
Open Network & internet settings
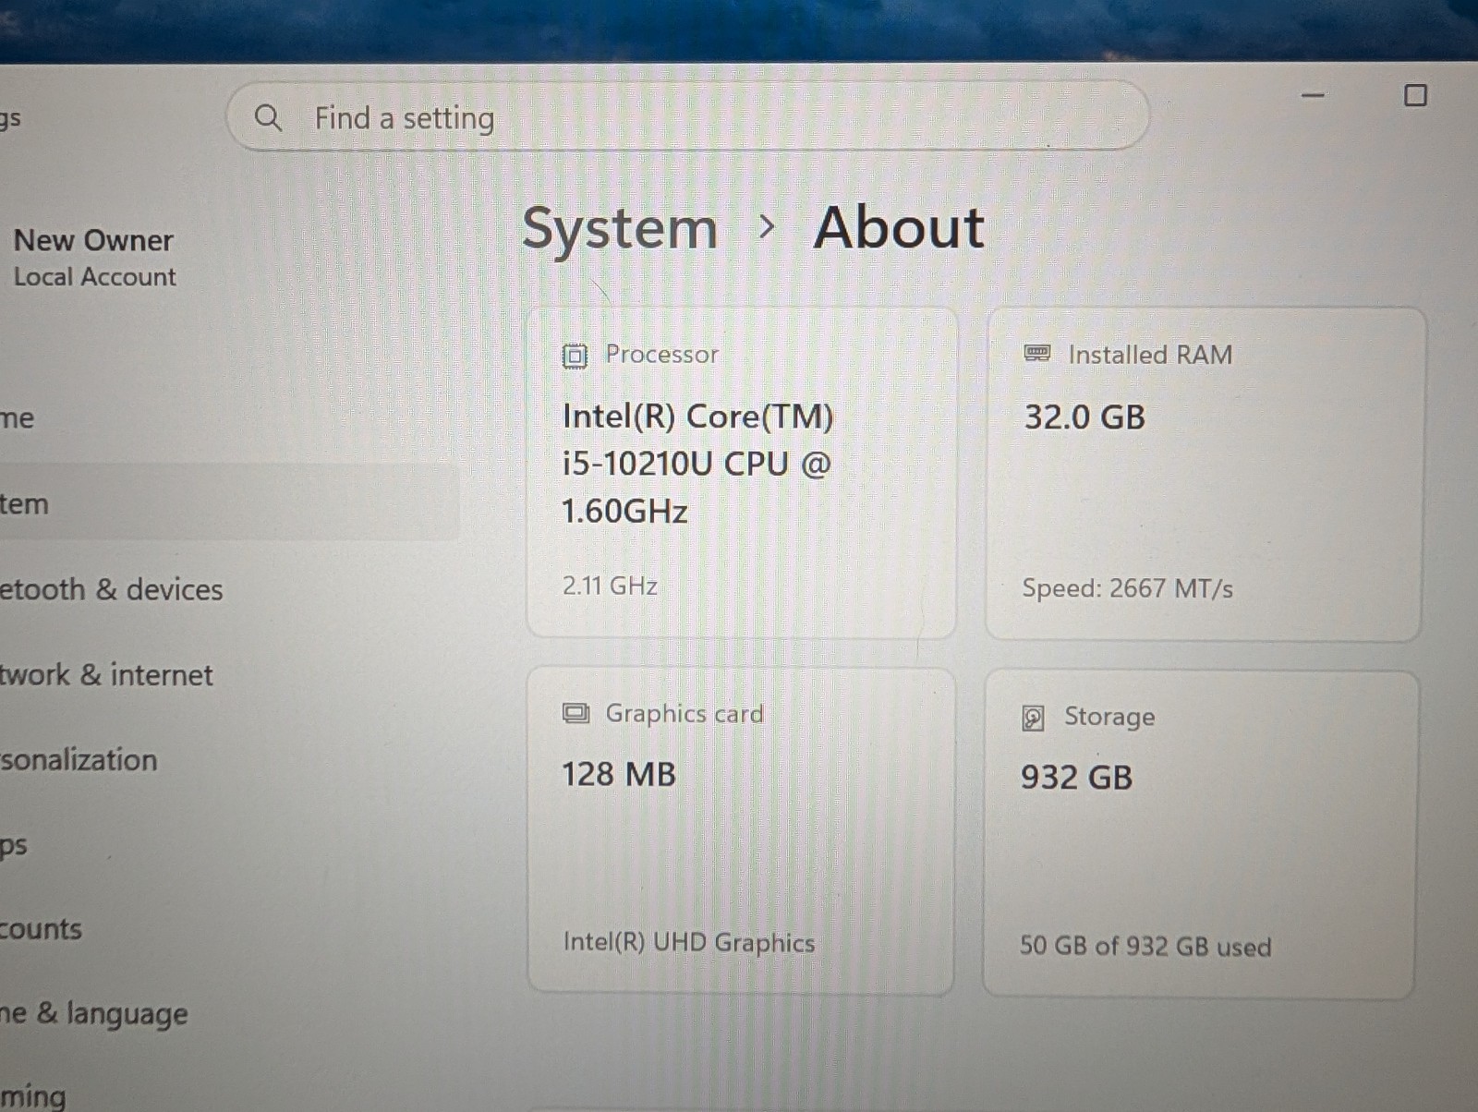[106, 675]
